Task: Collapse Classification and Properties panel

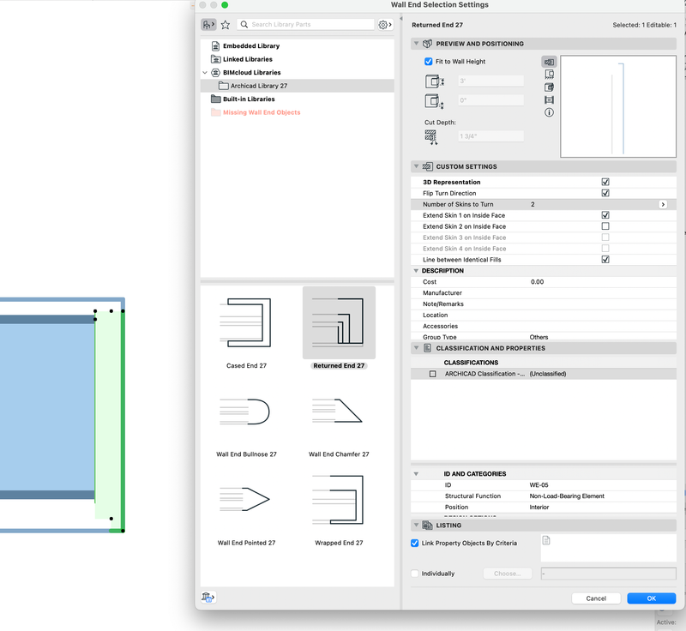Action: coord(417,348)
